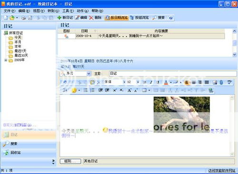Click the red font color A button
This screenshot has width=238, height=174.
pyautogui.click(x=166, y=82)
